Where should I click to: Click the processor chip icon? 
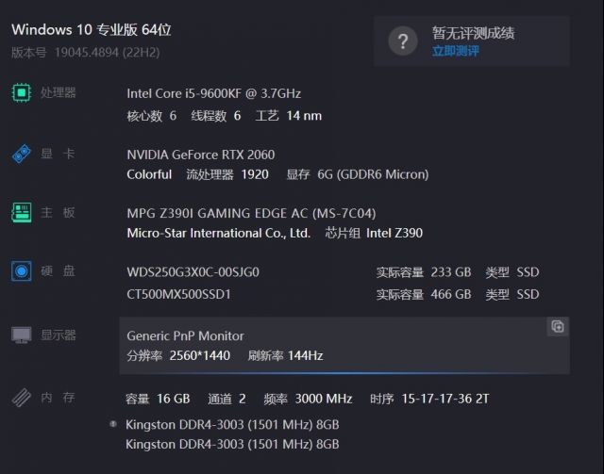click(x=22, y=92)
